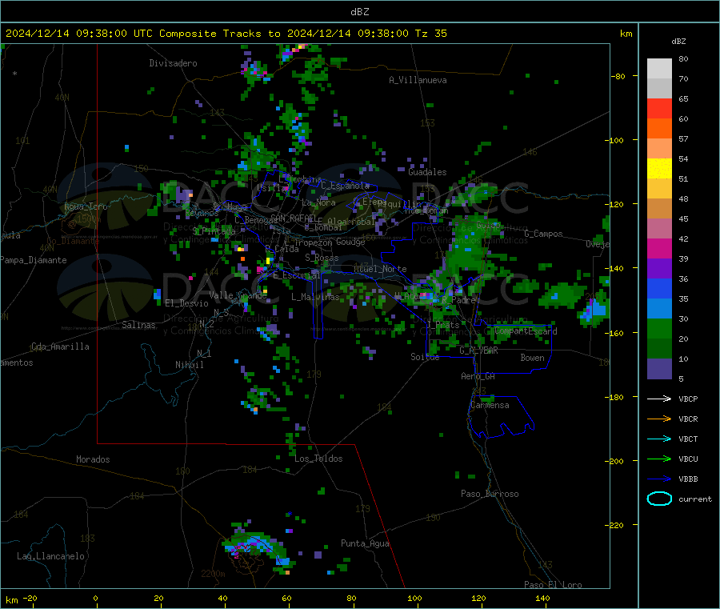Click the 'Pampa_Diamante' map label
Screen dimensions: 720x609
point(33,260)
